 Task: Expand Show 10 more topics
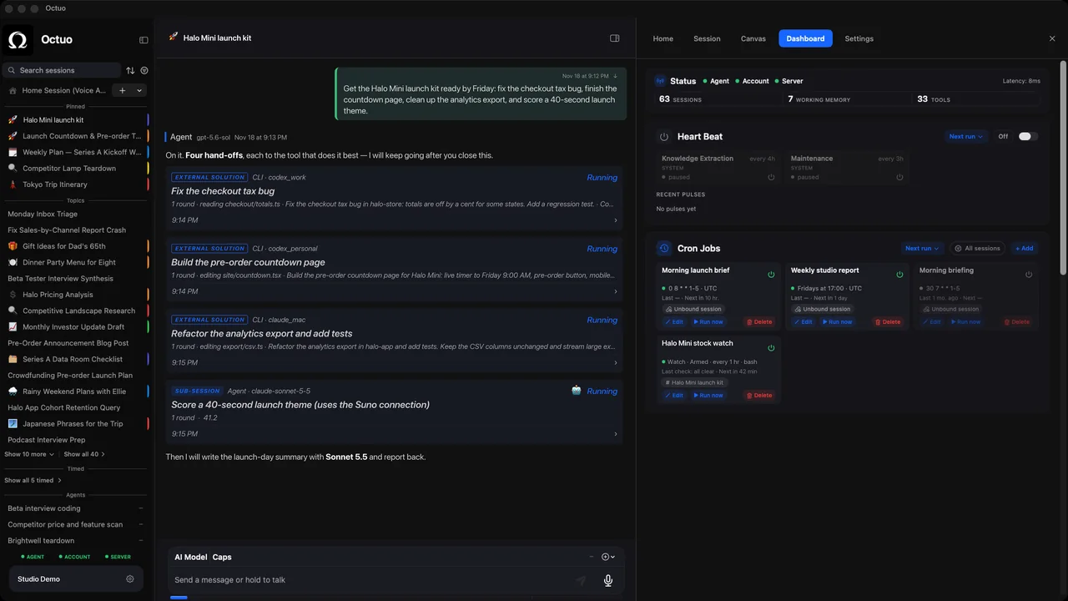(29, 454)
